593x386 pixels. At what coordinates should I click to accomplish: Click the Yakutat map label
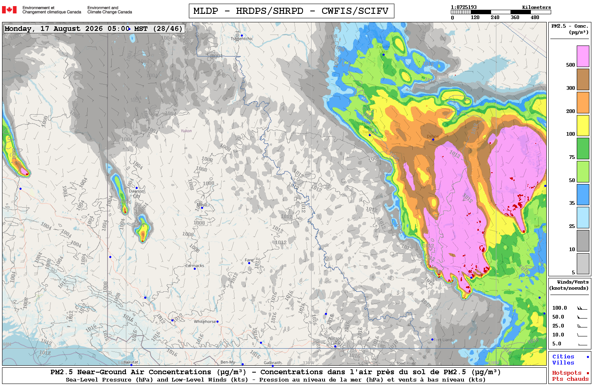131,362
